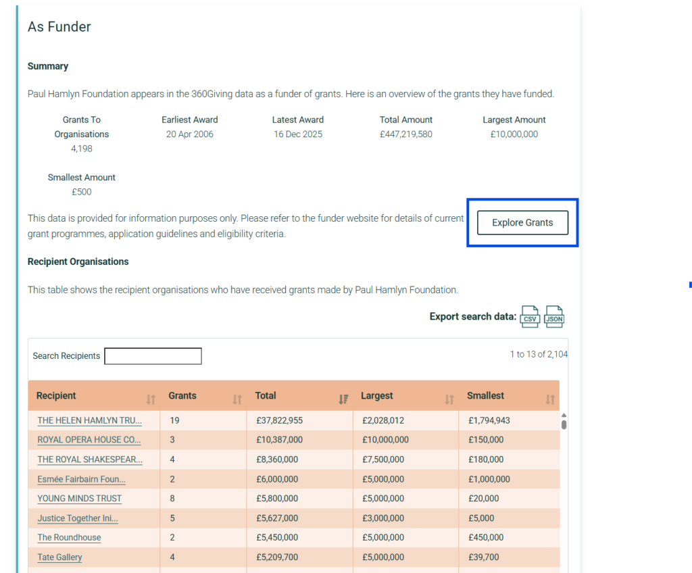Open YOUNG MINDS TRUST recipient link

point(80,499)
